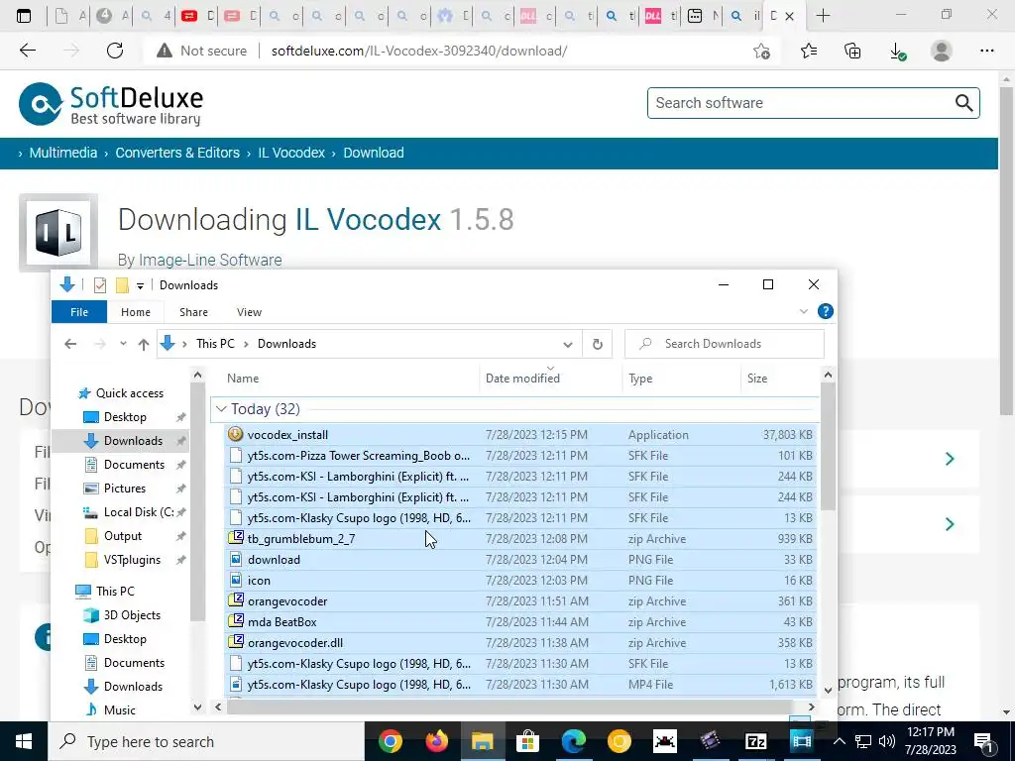Click the Windows Start button
Image resolution: width=1015 pixels, height=761 pixels.
click(24, 741)
